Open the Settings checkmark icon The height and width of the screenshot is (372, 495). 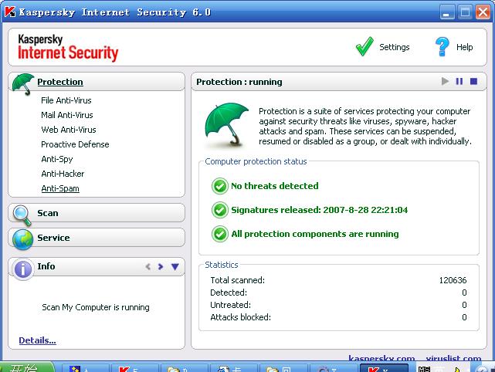pos(364,46)
